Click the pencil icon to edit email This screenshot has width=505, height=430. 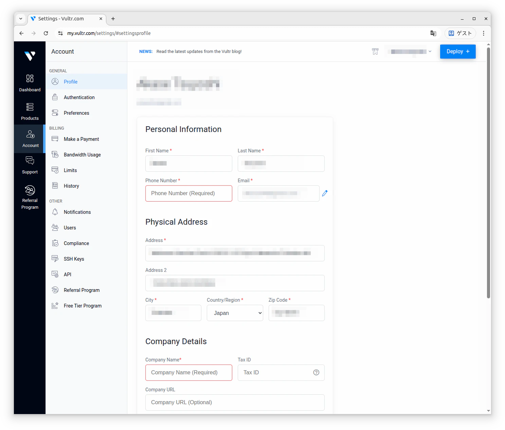(x=325, y=193)
